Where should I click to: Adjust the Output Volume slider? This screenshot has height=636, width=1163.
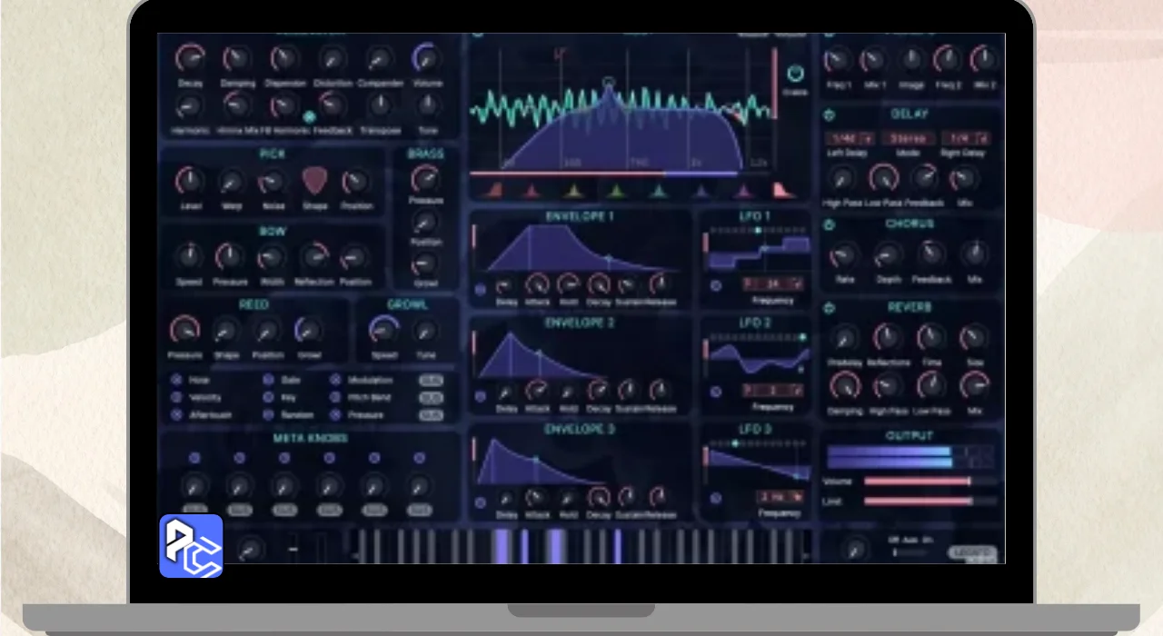pos(930,482)
